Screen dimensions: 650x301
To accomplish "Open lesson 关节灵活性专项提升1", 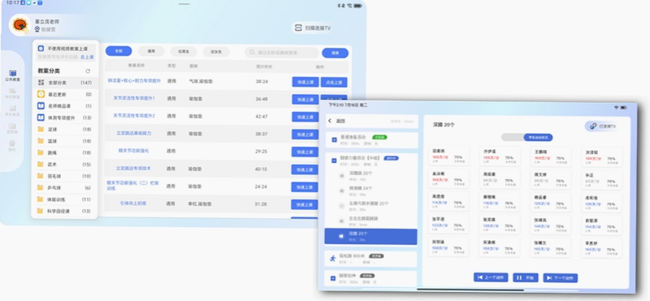I will coord(134,98).
